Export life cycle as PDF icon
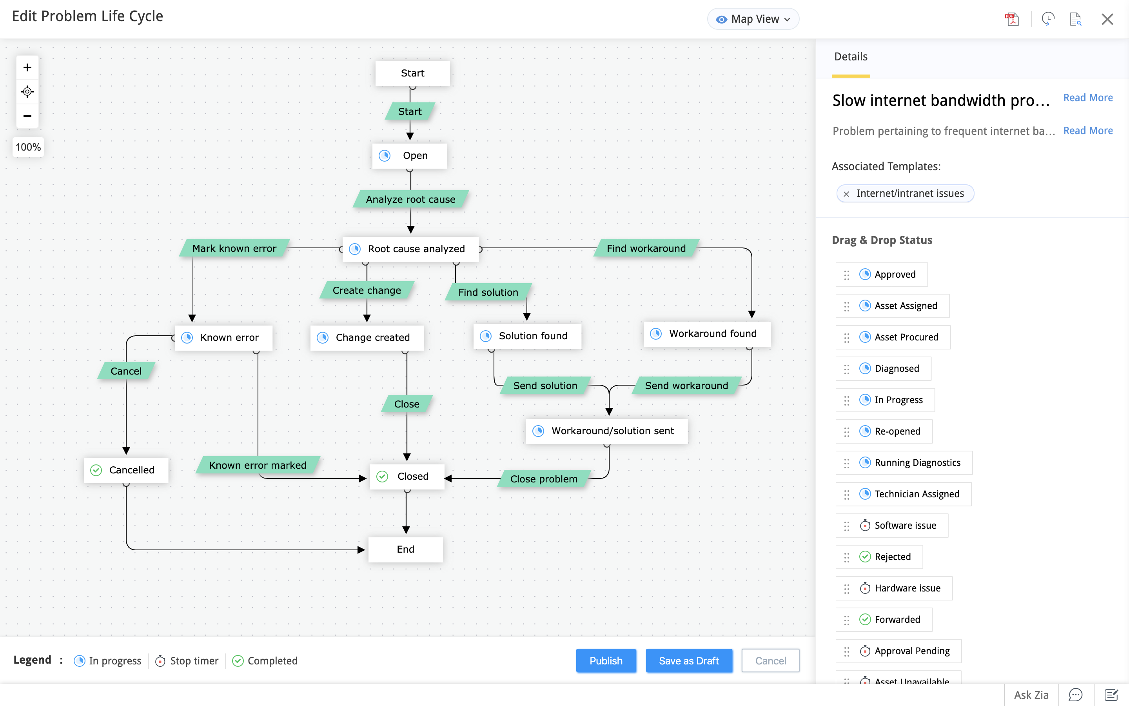Screen dimensions: 1129x706 [x=1012, y=19]
